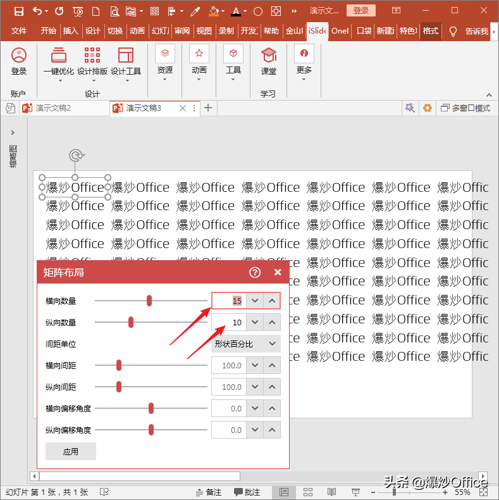Open Print Preview icon
The width and height of the screenshot is (499, 500).
(114, 11)
